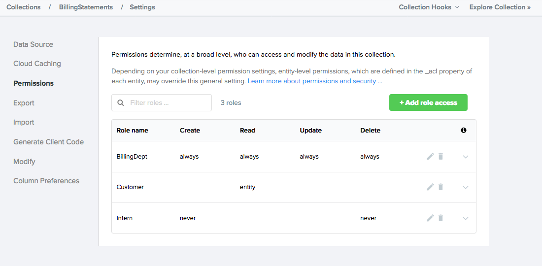Delete the BillingDept role
The image size is (542, 266).
click(x=440, y=157)
